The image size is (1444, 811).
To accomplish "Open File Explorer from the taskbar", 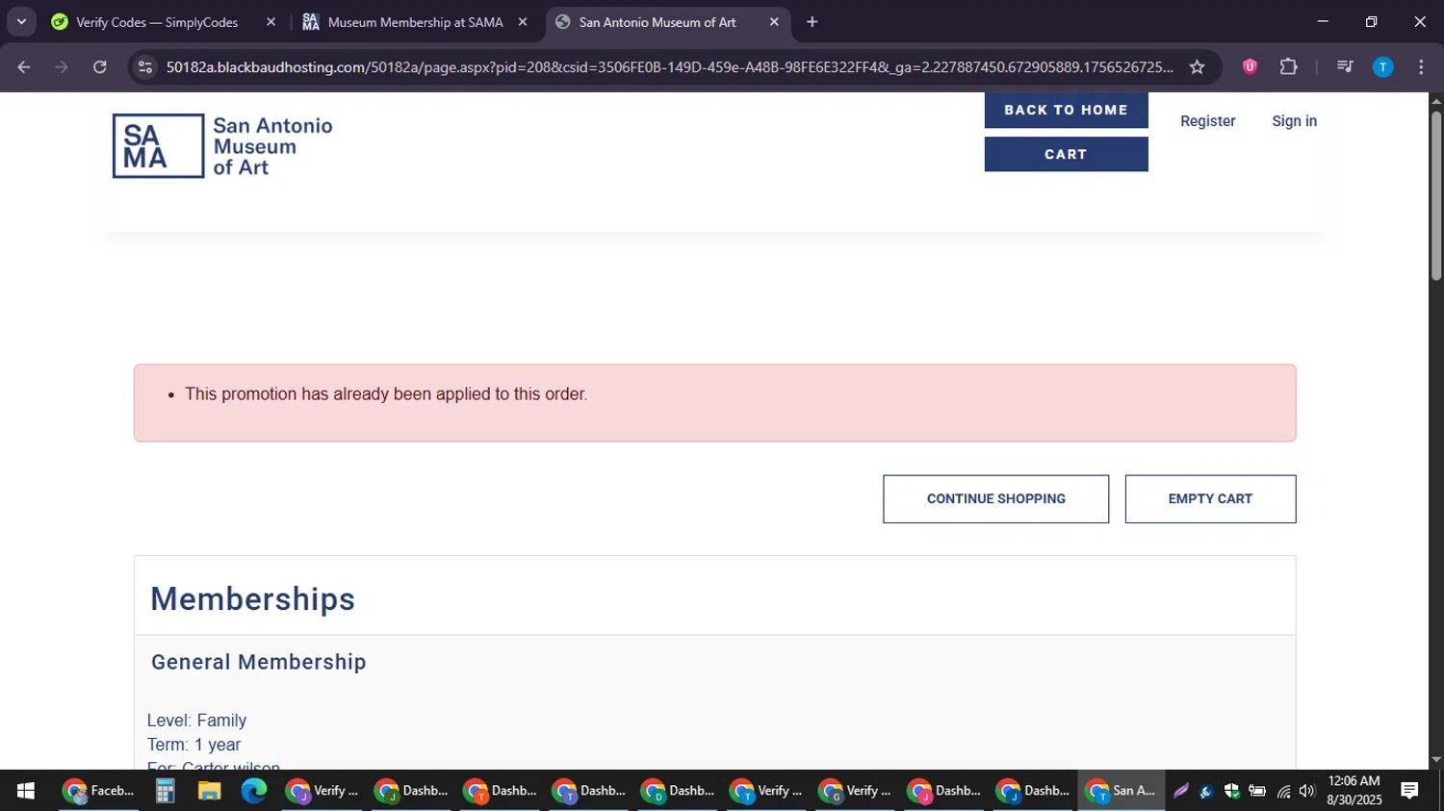I will 209,791.
